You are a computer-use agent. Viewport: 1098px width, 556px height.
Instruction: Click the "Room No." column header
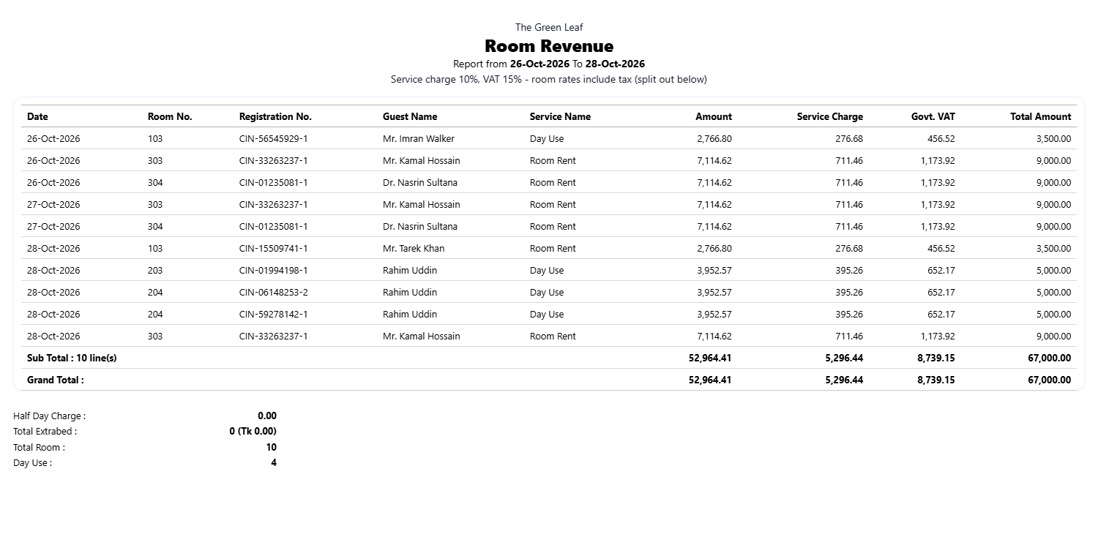(170, 116)
